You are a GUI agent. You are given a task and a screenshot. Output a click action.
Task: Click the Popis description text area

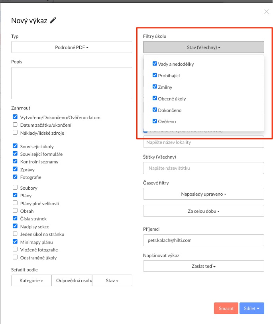[71, 83]
